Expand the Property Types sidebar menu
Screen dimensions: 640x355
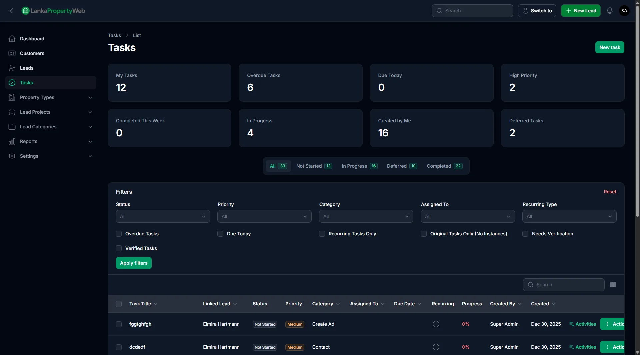point(51,97)
